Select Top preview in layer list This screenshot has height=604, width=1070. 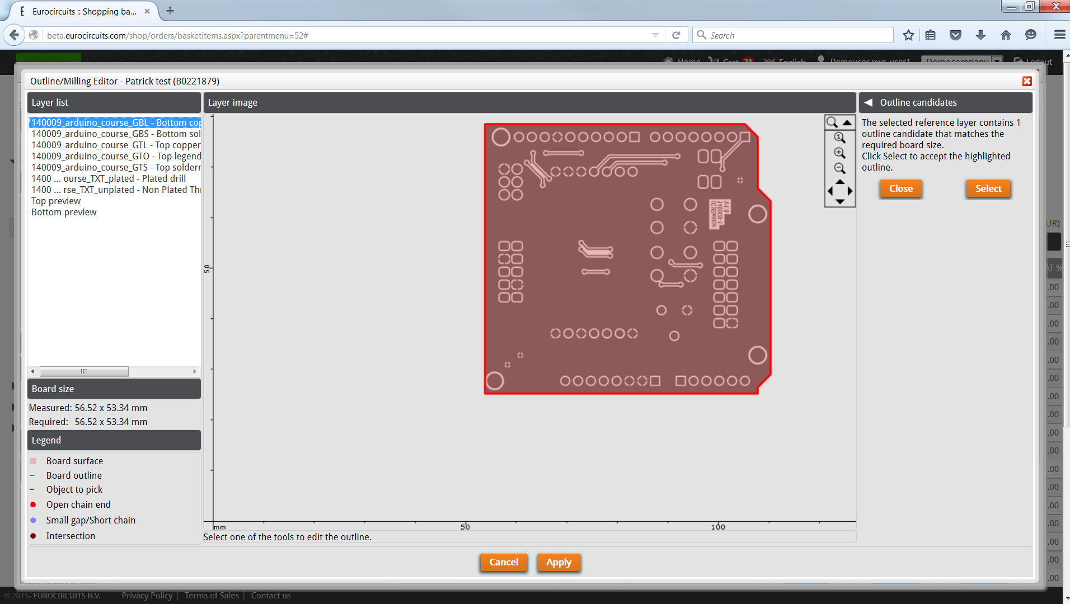click(x=56, y=201)
